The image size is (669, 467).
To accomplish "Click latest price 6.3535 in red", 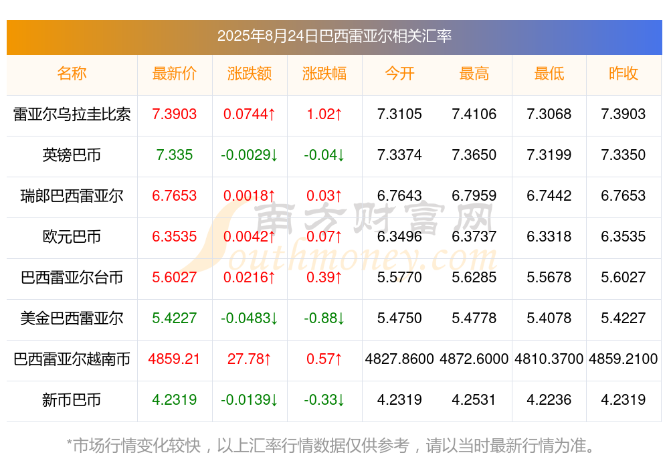I will tap(174, 236).
